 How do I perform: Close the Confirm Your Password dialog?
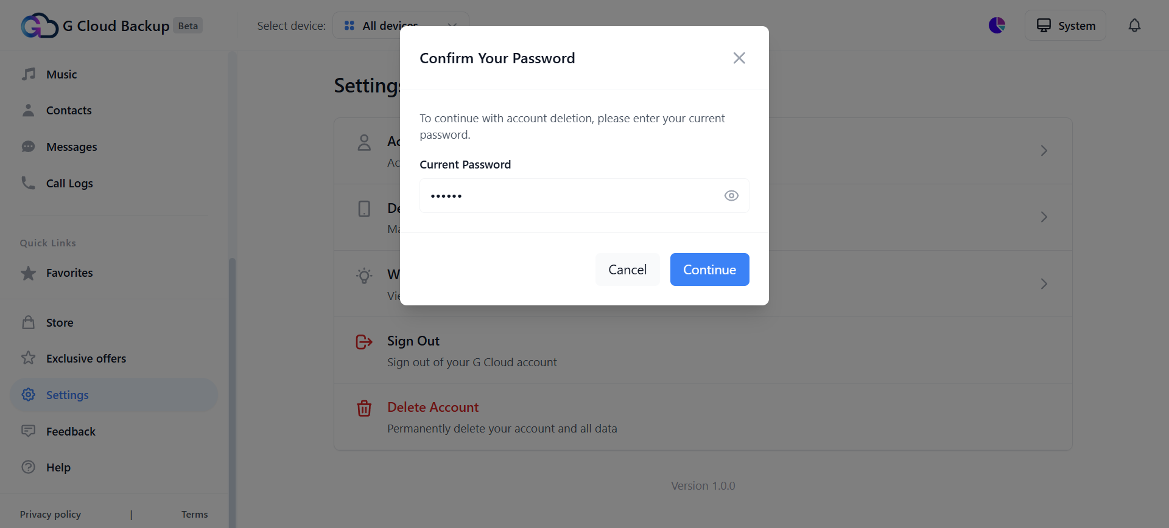pyautogui.click(x=739, y=58)
